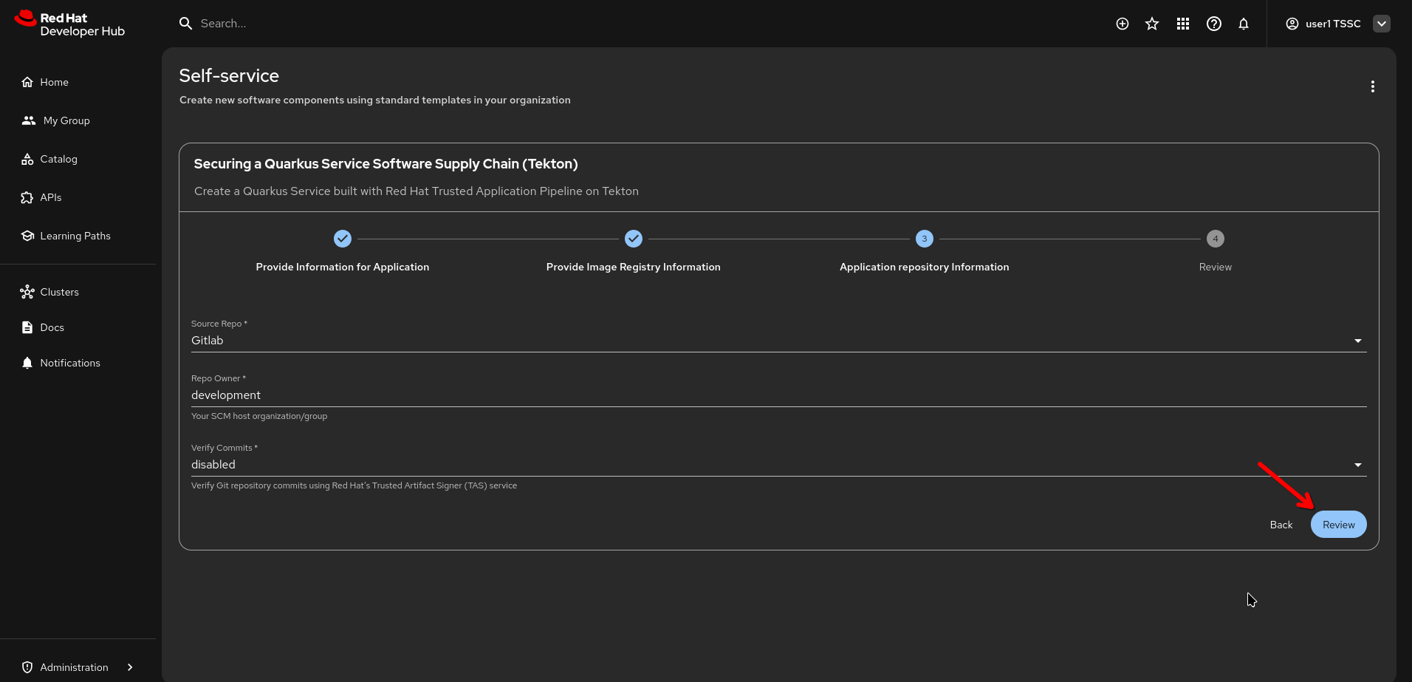Screen dimensions: 1412x682
Task: Click the search magnifier icon
Action: [185, 24]
